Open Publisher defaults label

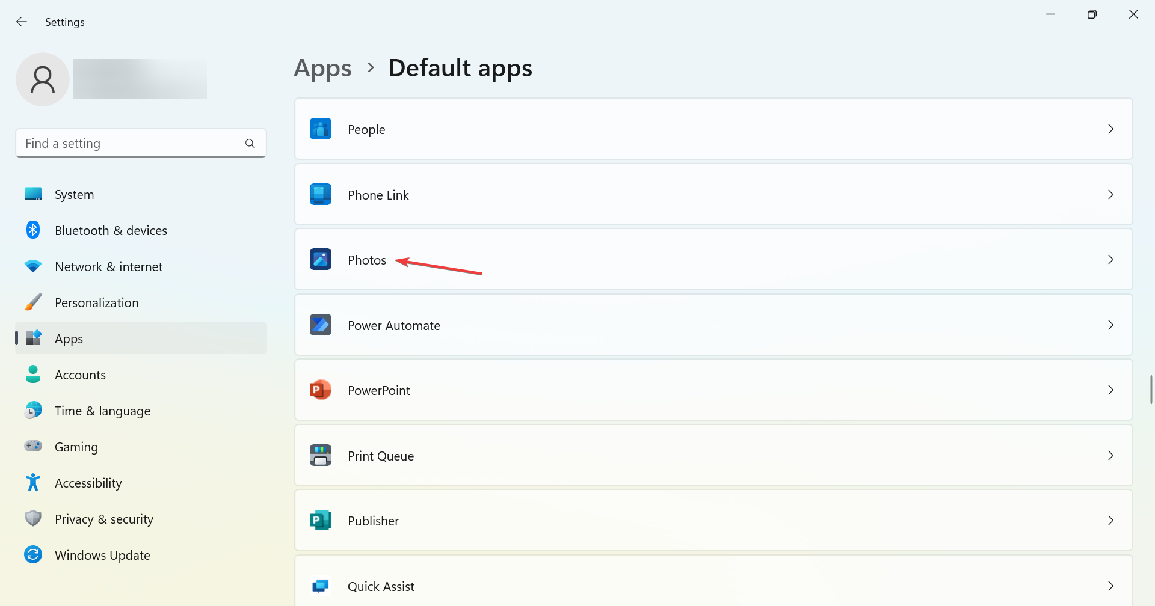[x=373, y=521]
